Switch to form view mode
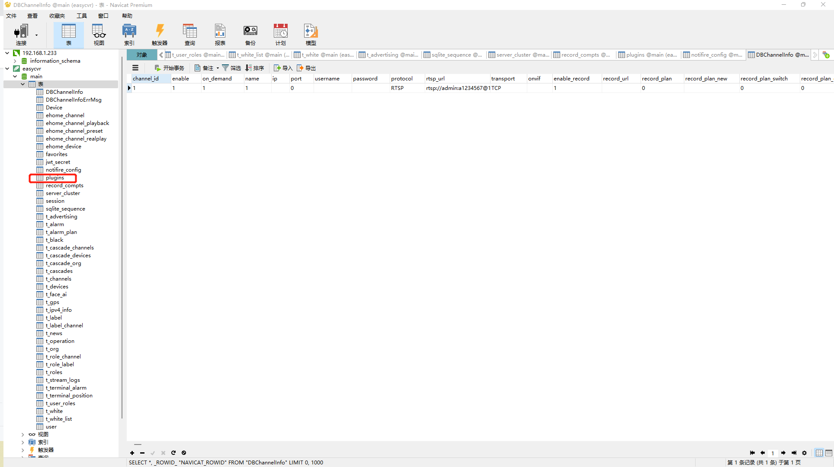 pyautogui.click(x=829, y=453)
